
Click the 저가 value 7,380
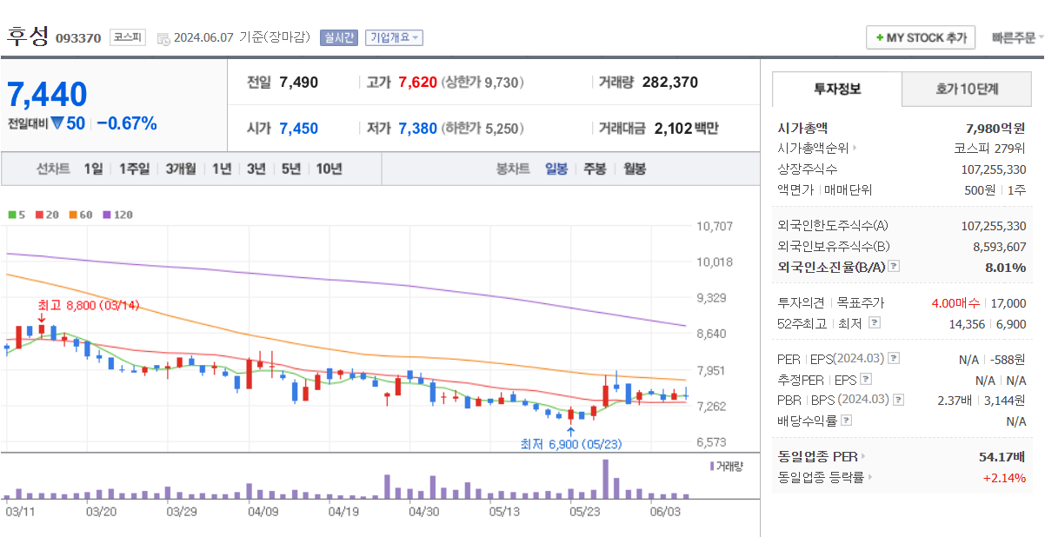417,129
